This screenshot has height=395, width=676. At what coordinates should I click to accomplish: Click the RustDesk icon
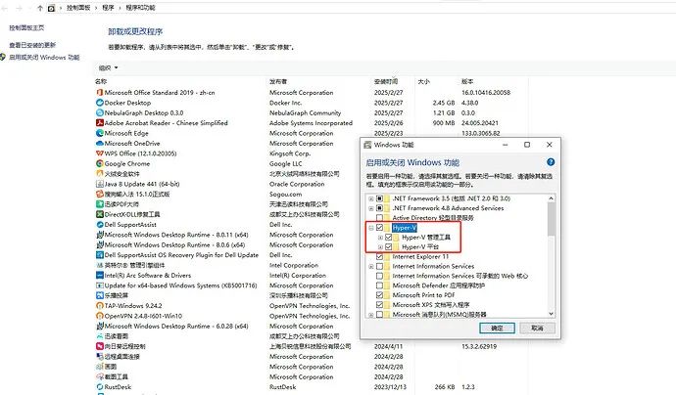(x=100, y=387)
